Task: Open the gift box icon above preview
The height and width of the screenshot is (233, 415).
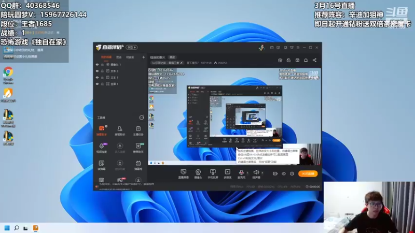Action: tap(280, 60)
